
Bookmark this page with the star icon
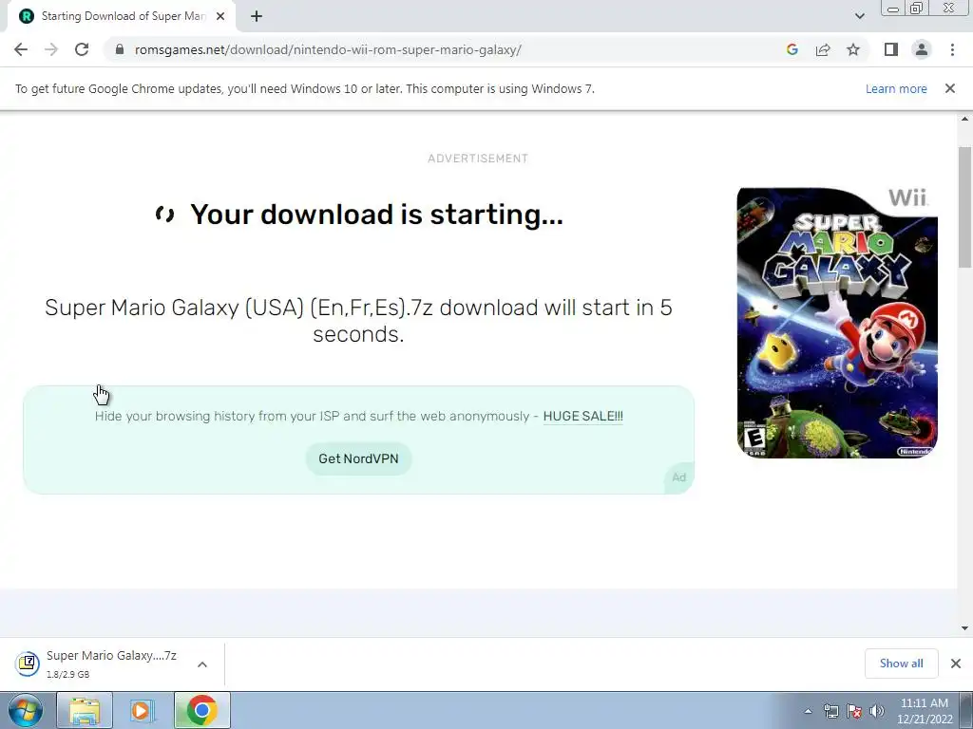click(853, 49)
